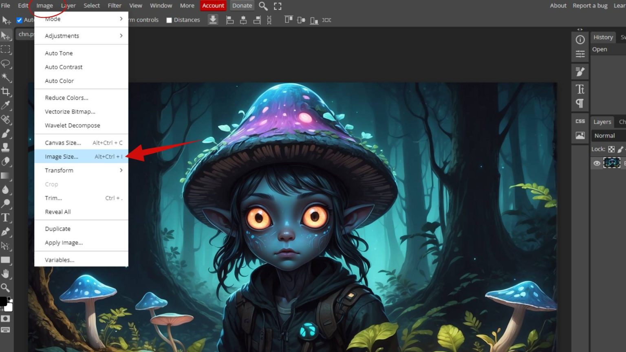Switch to the History tab
This screenshot has height=352, width=626.
coord(603,37)
